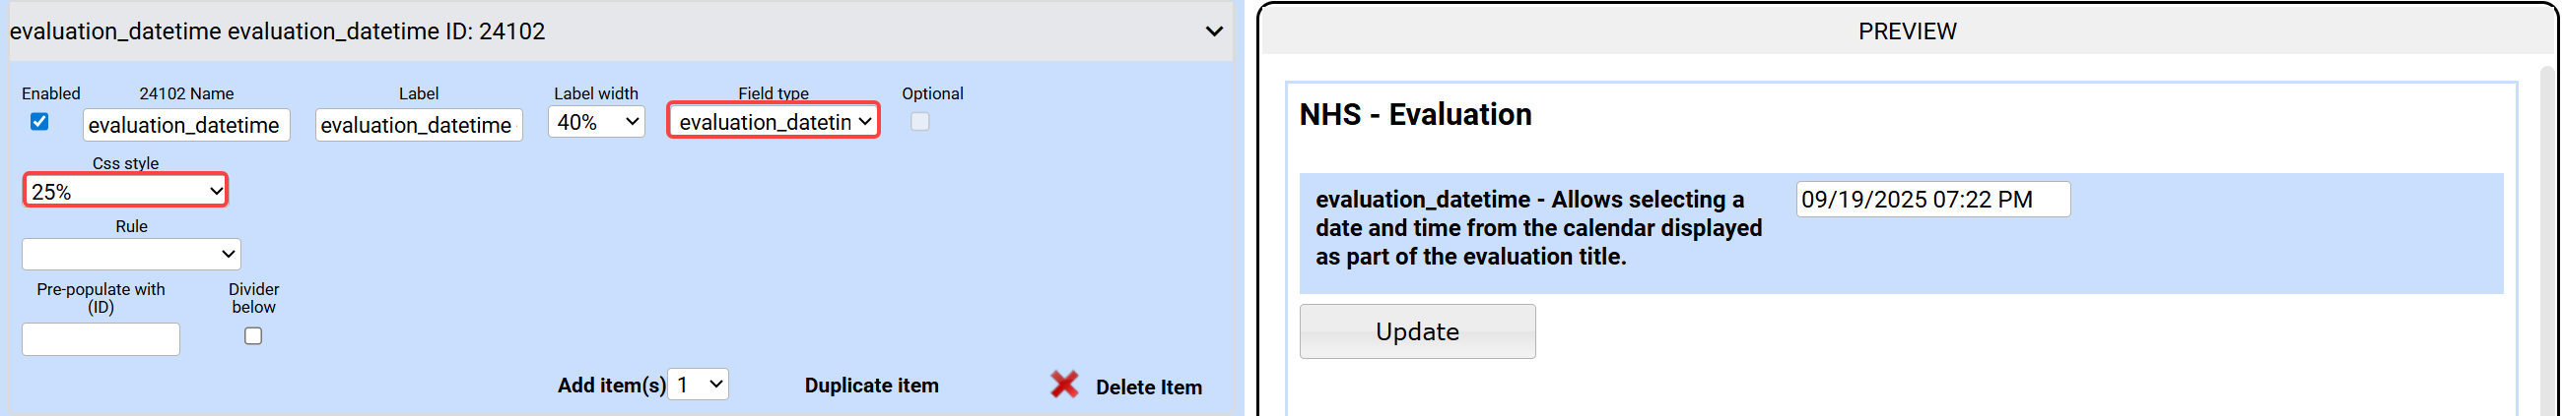2564x416 pixels.
Task: Click the preview date and time field
Action: (x=1932, y=200)
